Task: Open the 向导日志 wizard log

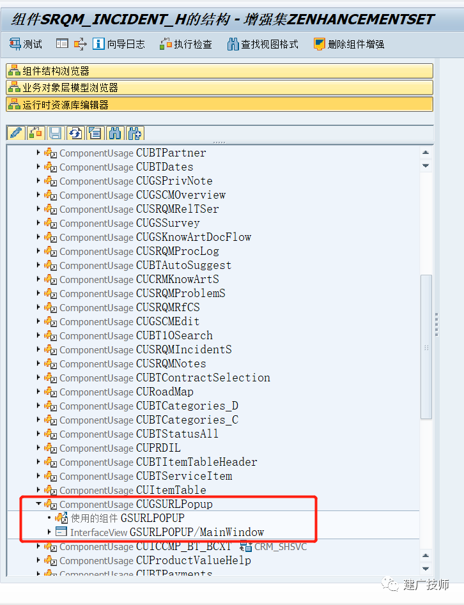Action: [118, 44]
